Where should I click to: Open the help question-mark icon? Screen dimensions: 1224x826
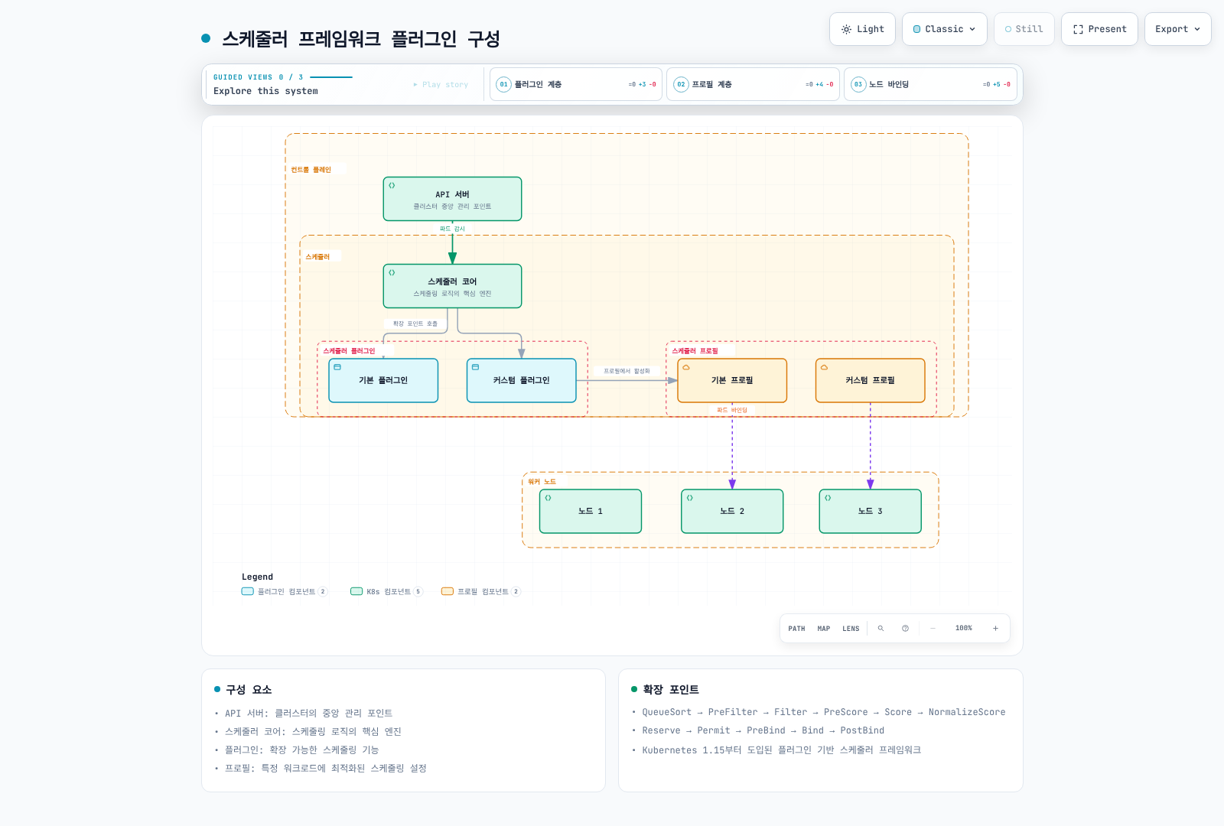click(x=905, y=629)
